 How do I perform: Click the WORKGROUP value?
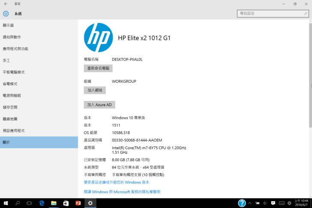tap(124, 81)
